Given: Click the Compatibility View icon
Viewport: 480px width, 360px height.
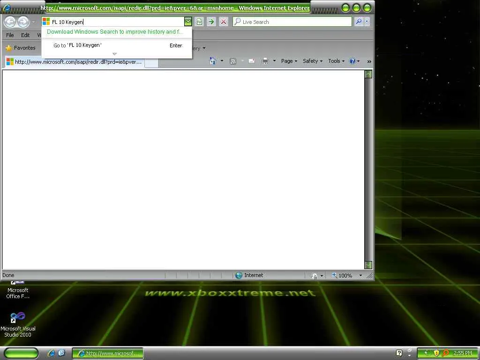Looking at the screenshot, I should tap(199, 22).
